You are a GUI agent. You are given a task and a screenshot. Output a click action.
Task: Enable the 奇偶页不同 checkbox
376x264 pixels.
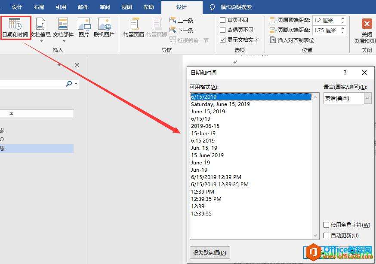222,30
